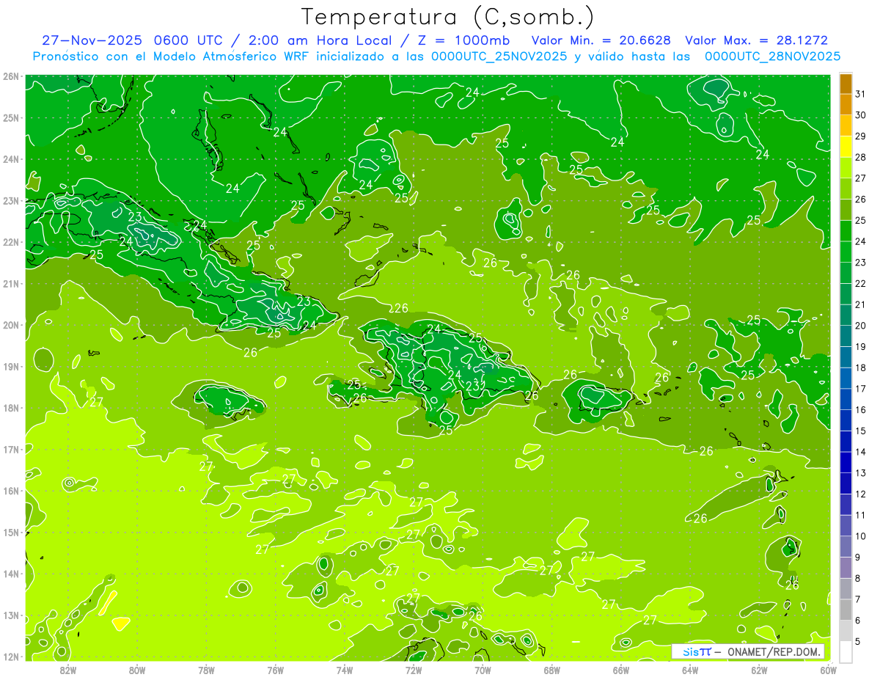Pick the green colorbar swatch between 24 and 25
Screen dimensions: 880x680
(846, 231)
